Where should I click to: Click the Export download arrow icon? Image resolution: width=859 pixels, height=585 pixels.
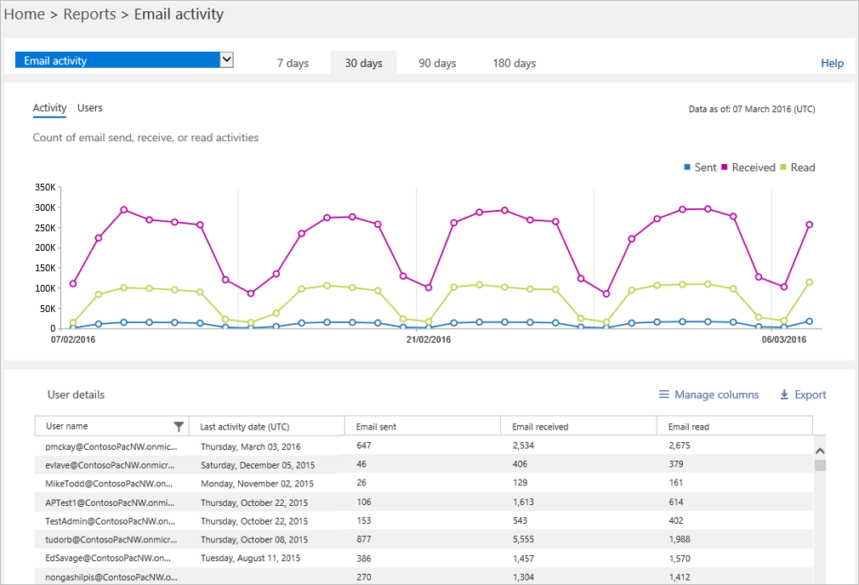[784, 395]
